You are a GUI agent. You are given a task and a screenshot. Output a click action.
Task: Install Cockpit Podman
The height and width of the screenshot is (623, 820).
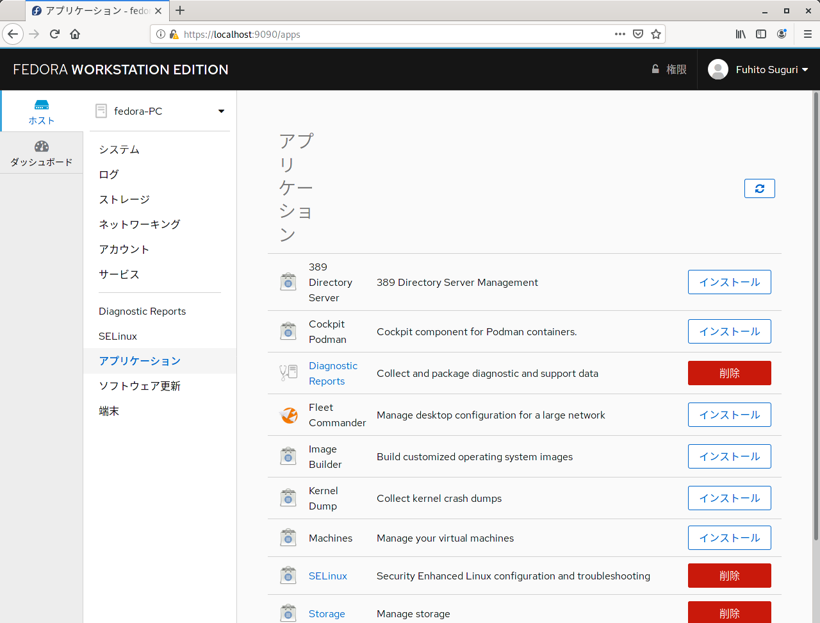[729, 331]
